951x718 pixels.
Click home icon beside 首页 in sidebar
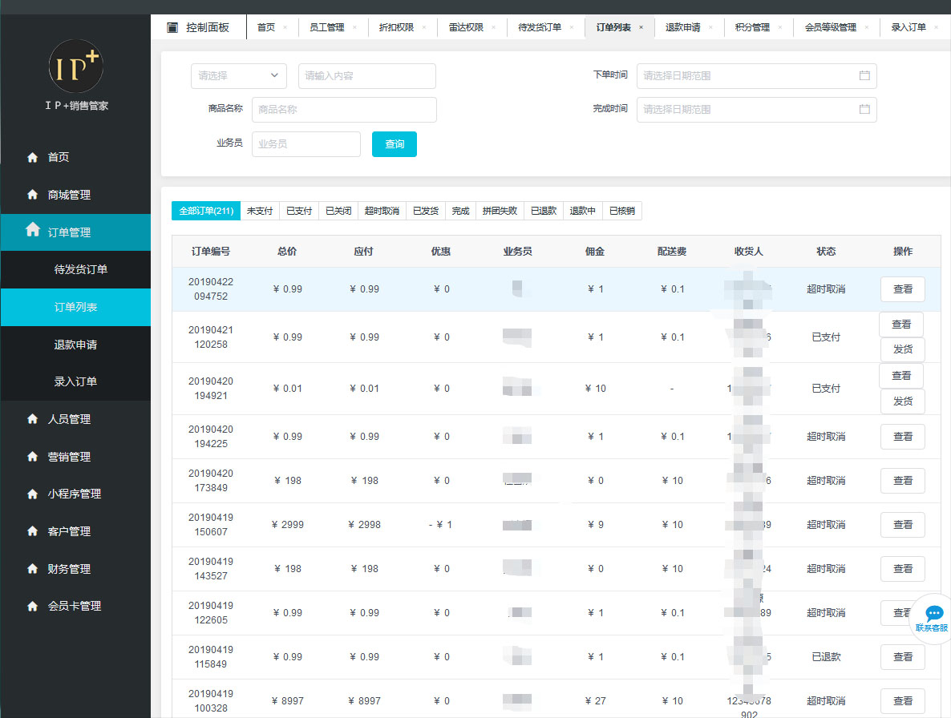[33, 158]
